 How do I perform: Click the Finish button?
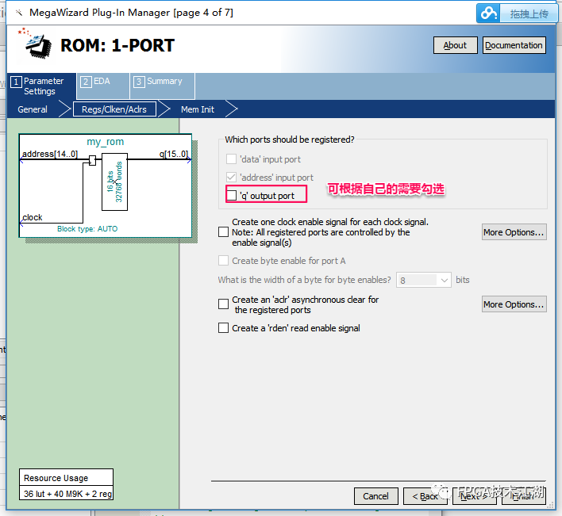pyautogui.click(x=523, y=496)
